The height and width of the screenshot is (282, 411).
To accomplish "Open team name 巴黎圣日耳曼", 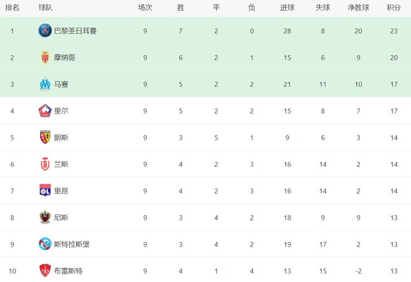I will [x=75, y=31].
